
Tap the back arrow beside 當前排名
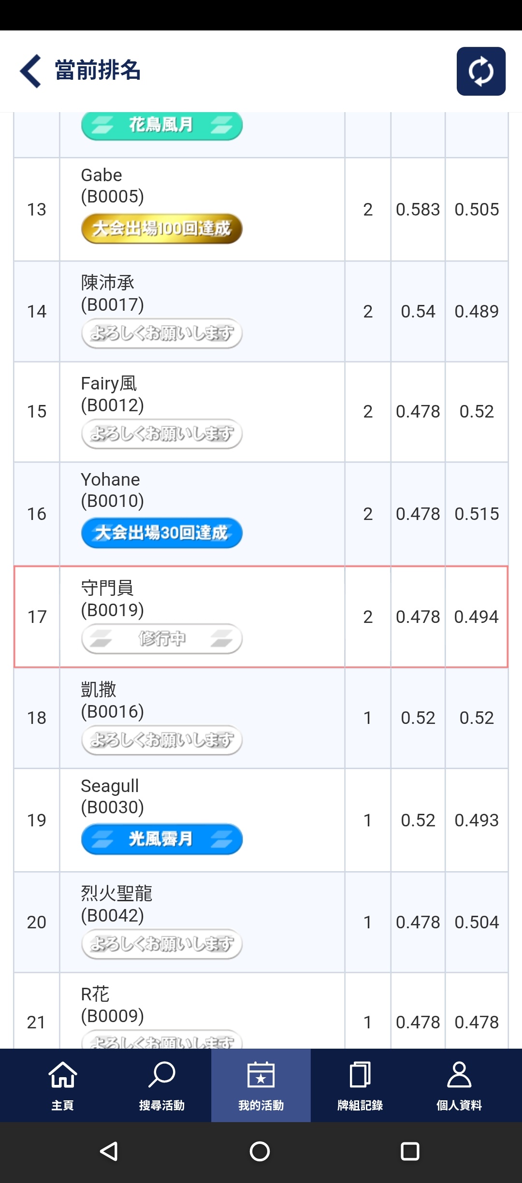point(30,71)
